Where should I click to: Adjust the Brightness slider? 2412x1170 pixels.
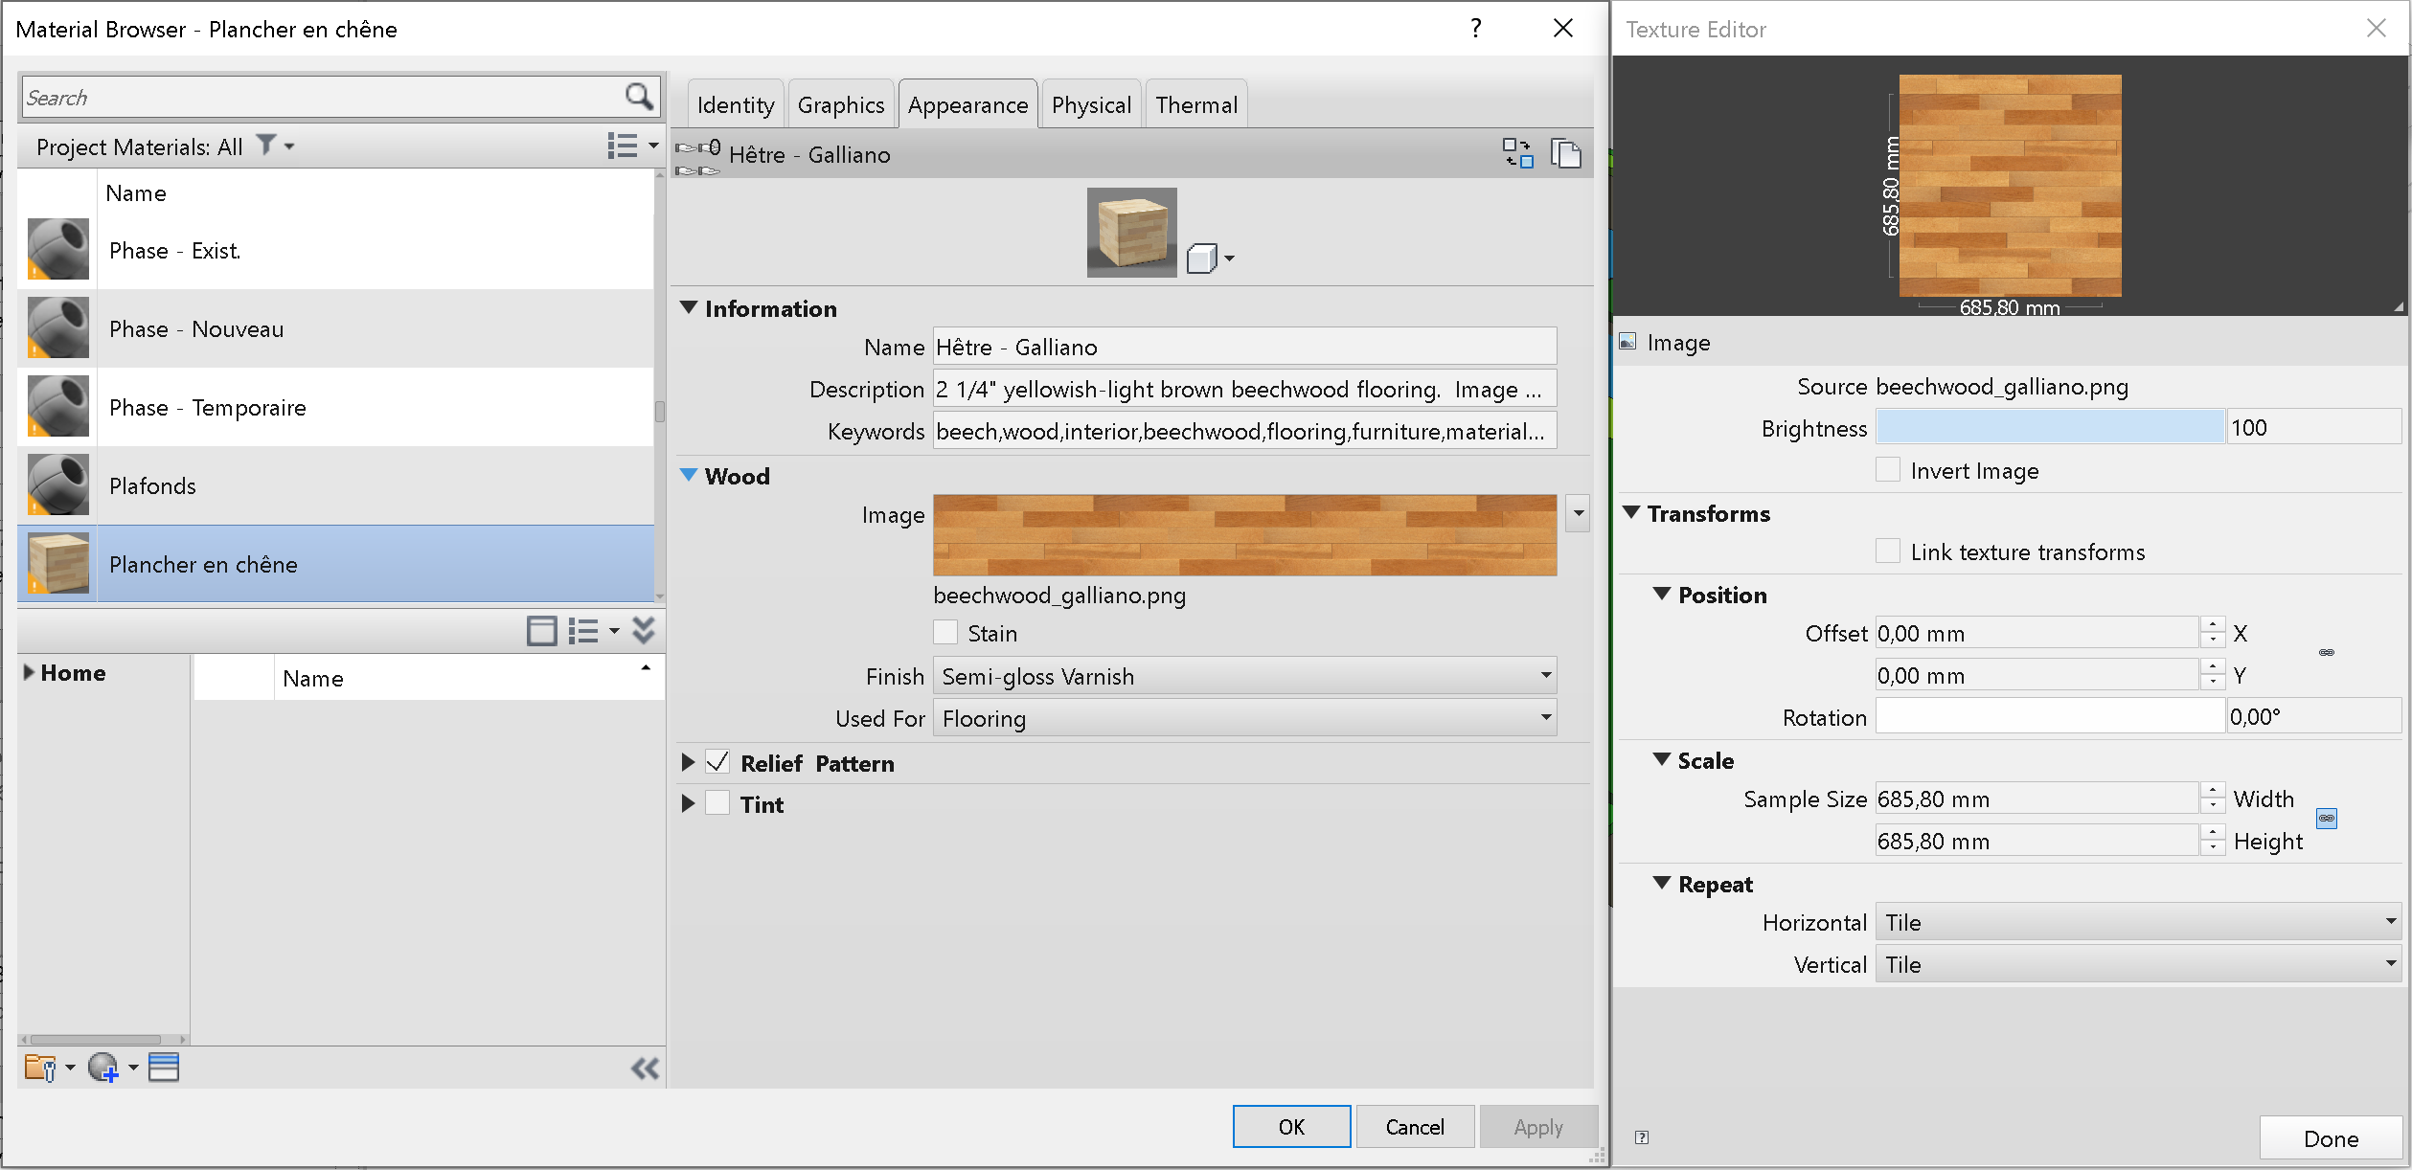click(x=2049, y=427)
